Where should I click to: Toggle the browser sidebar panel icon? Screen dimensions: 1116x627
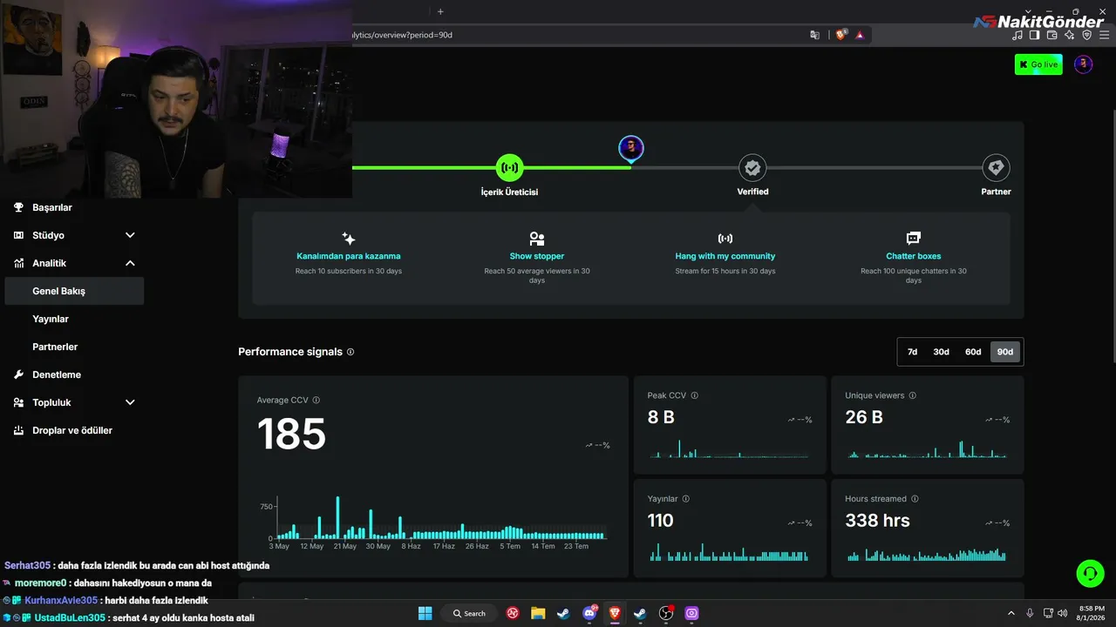[1034, 36]
